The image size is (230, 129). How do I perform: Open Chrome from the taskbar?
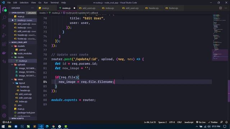(53, 126)
